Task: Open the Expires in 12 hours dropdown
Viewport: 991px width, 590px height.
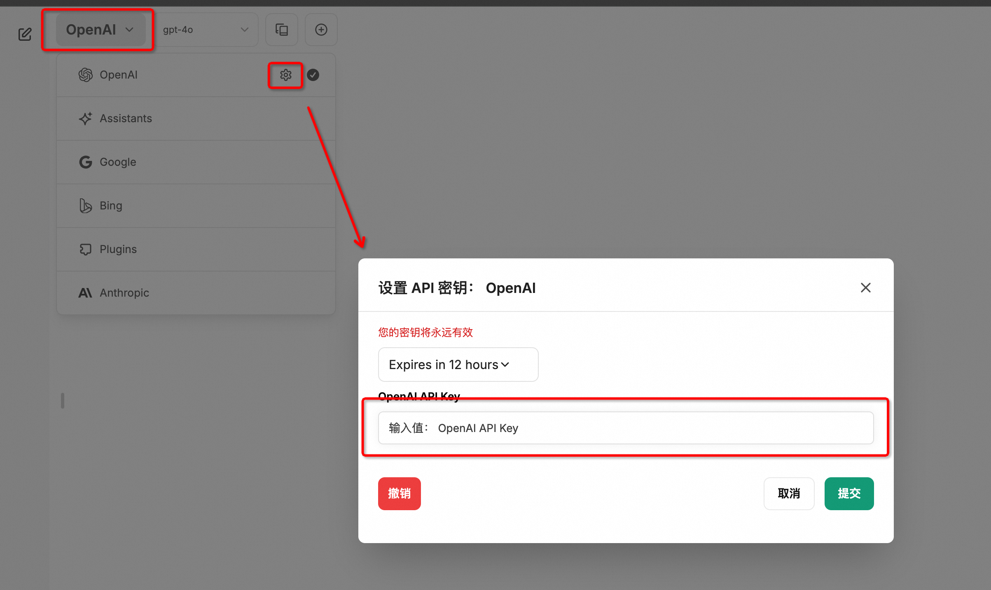Action: point(458,365)
